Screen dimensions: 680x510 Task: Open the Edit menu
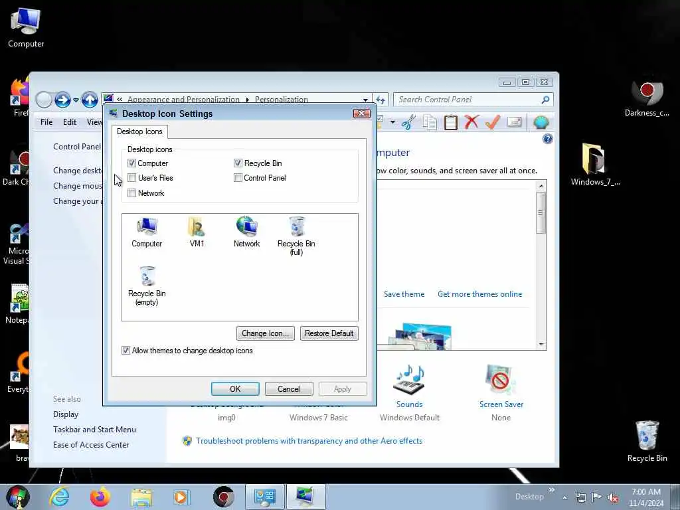[69, 122]
